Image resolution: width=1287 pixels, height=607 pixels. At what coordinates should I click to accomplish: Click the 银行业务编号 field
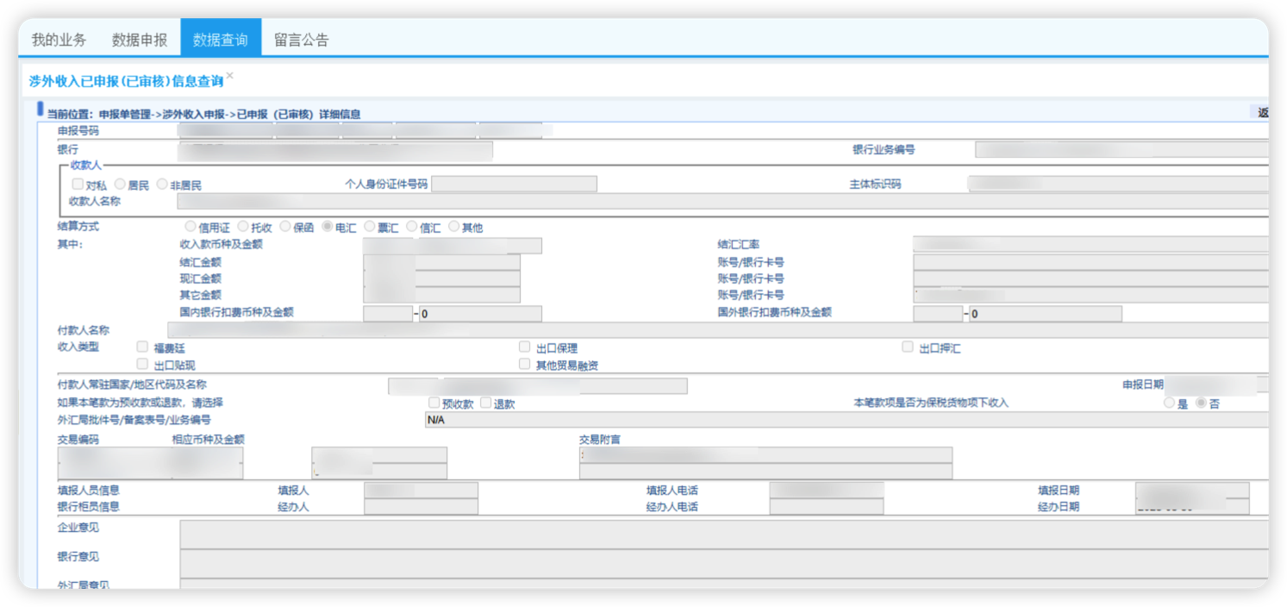tap(1121, 149)
